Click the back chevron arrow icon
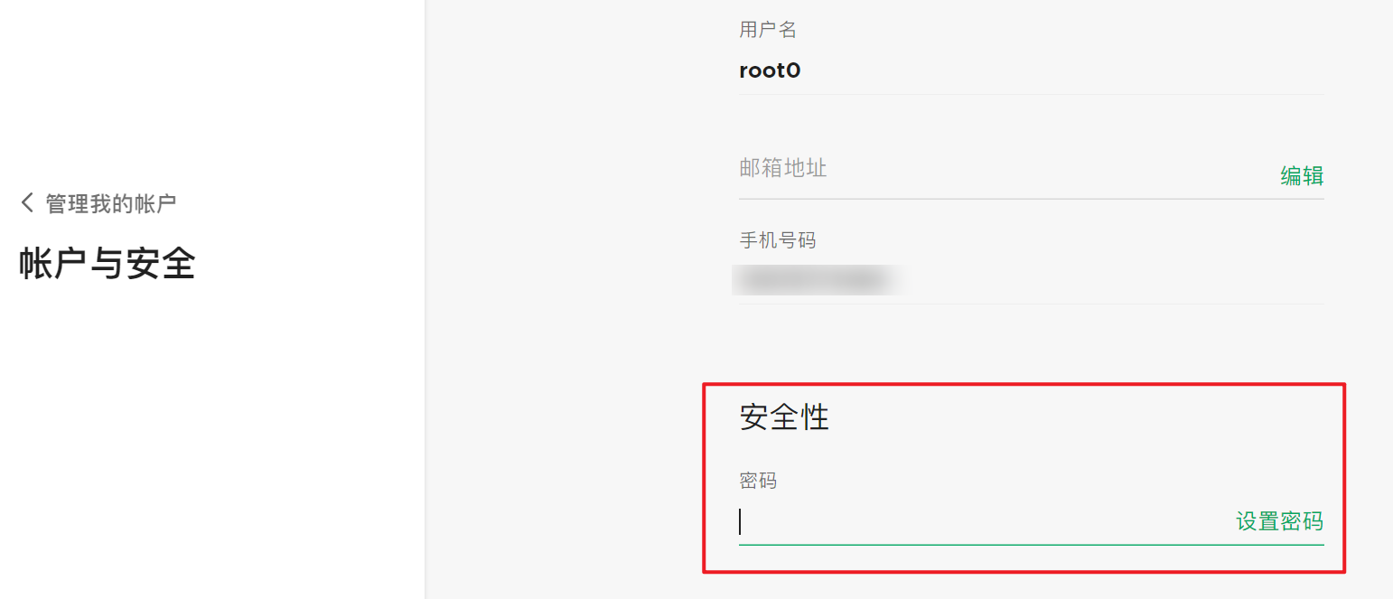The image size is (1393, 599). point(27,202)
